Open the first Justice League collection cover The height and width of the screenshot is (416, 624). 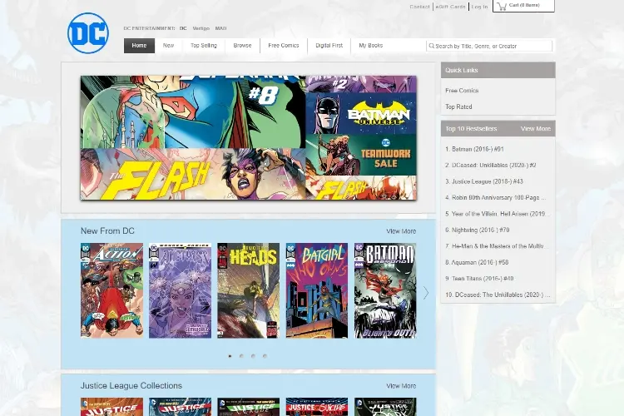click(111, 407)
